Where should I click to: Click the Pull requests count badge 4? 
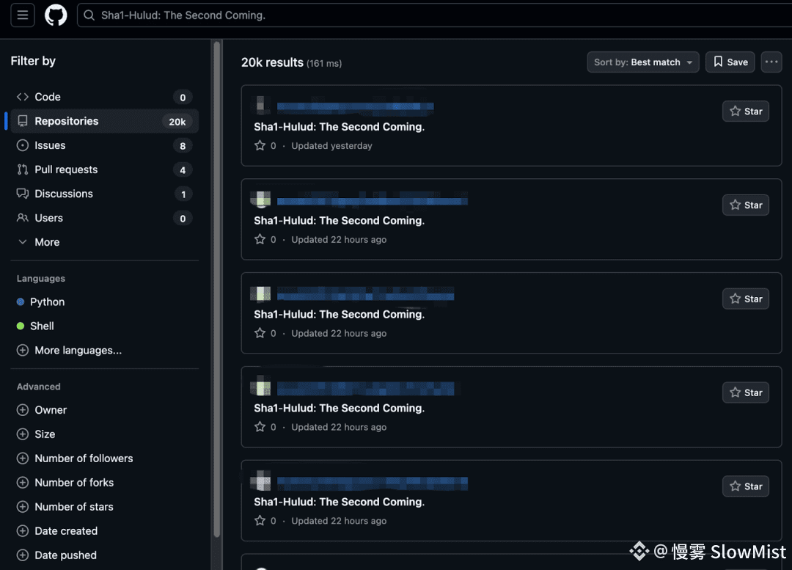(x=183, y=170)
